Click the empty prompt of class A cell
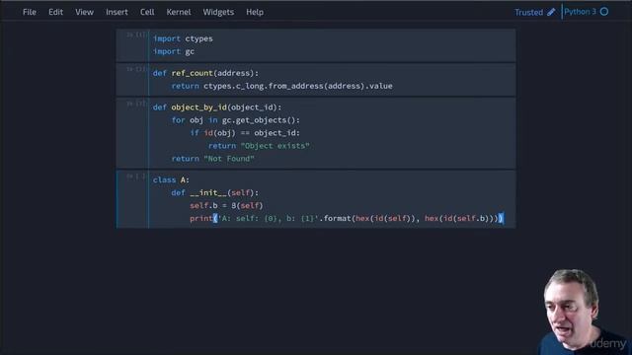632x355 pixels. pos(136,177)
